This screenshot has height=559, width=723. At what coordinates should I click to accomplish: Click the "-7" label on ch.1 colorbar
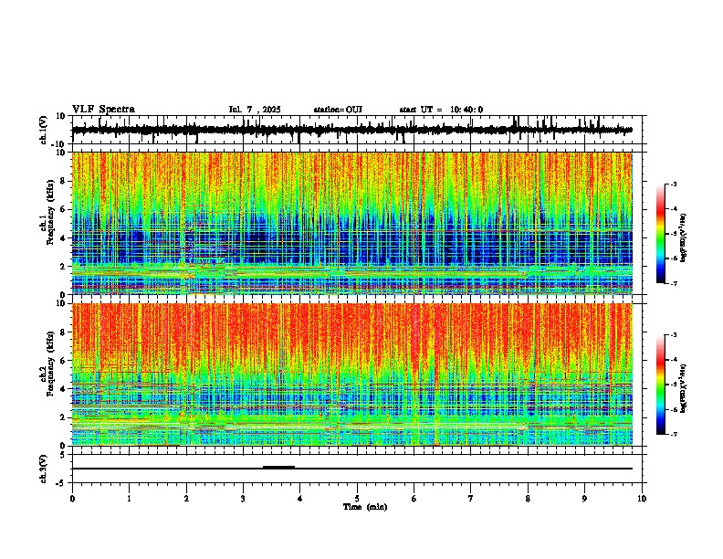pyautogui.click(x=673, y=283)
